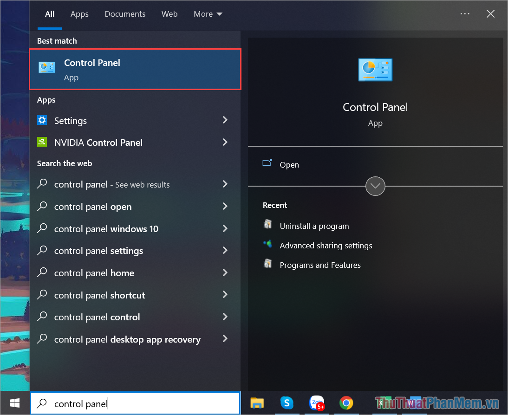
Task: Open the recent Advanced sharing settings item
Action: 326,246
